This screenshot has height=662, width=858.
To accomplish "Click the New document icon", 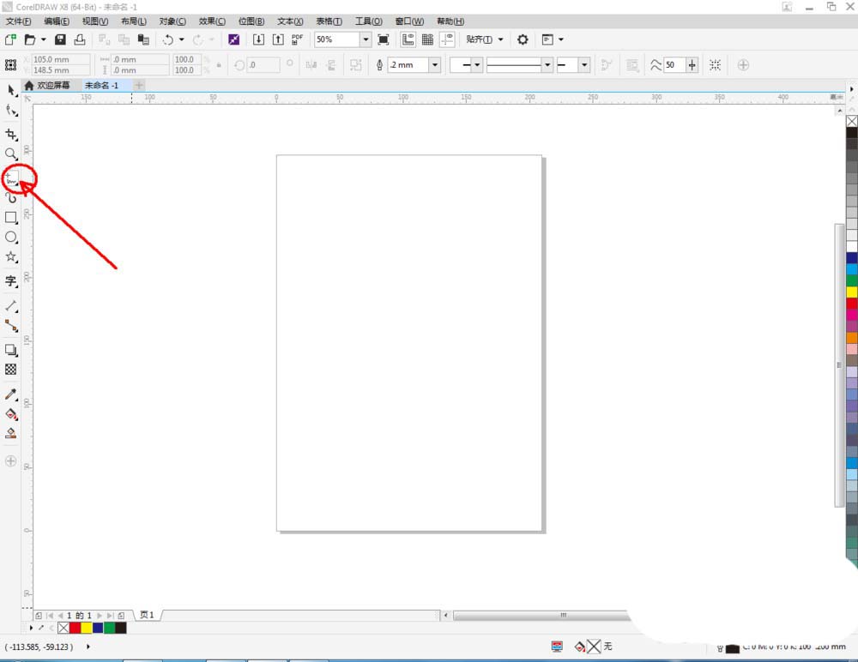I will [10, 39].
